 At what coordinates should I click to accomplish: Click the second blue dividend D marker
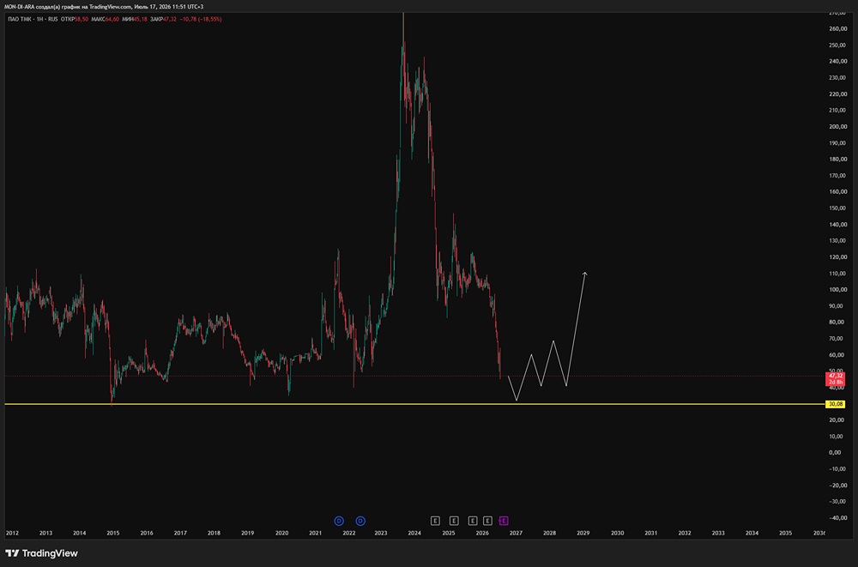click(360, 521)
